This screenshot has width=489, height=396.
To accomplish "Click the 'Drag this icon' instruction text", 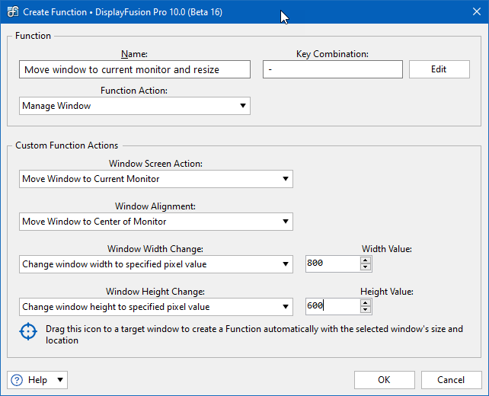I will click(254, 334).
